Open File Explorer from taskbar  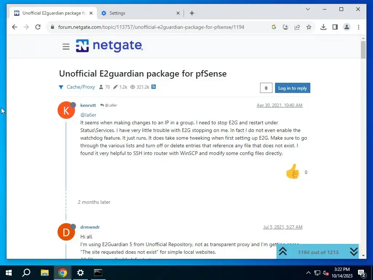(x=44, y=273)
